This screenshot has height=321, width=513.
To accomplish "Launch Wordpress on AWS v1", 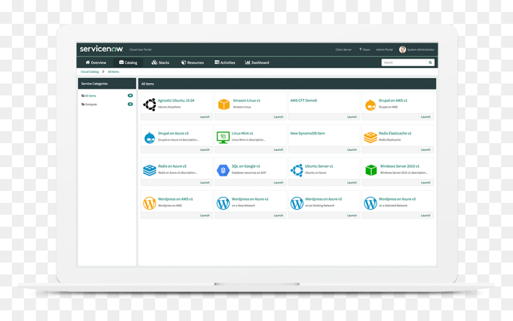I will [205, 215].
